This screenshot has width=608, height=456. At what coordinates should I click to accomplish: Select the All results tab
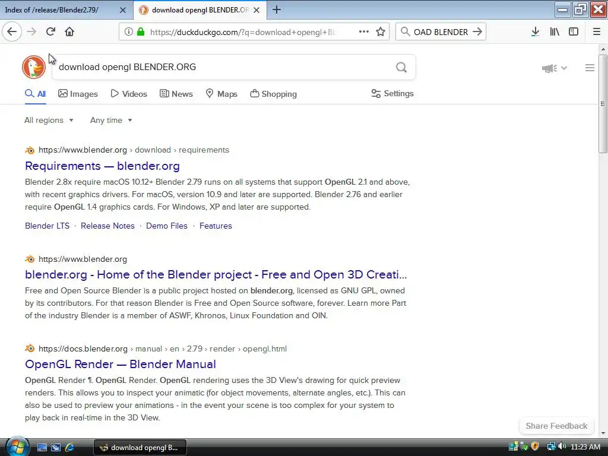click(x=35, y=94)
